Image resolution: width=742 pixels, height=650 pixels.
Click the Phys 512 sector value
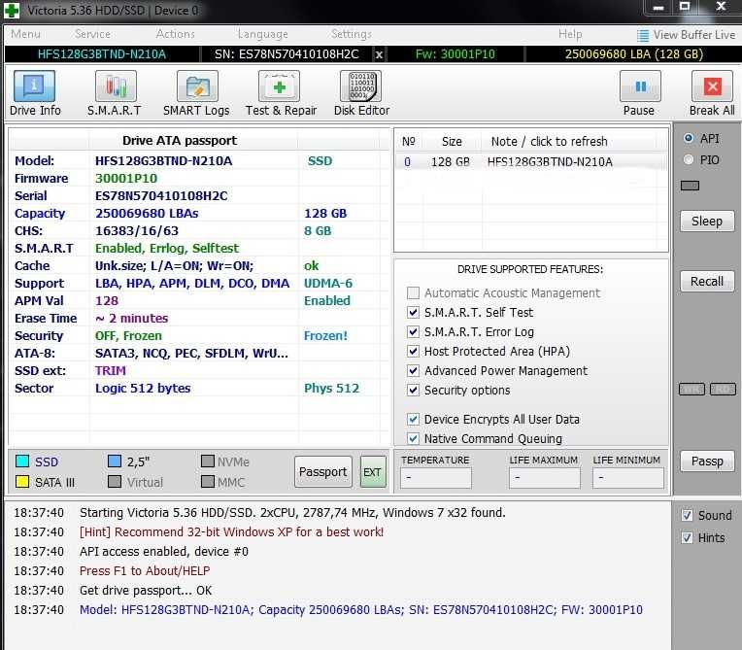click(332, 389)
